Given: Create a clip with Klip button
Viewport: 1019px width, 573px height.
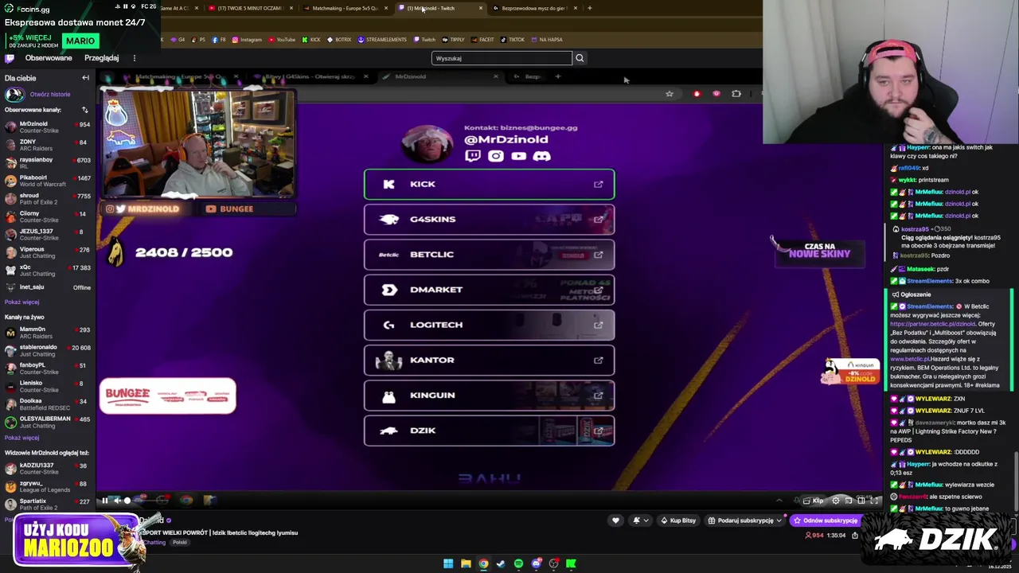Looking at the screenshot, I should coord(814,501).
